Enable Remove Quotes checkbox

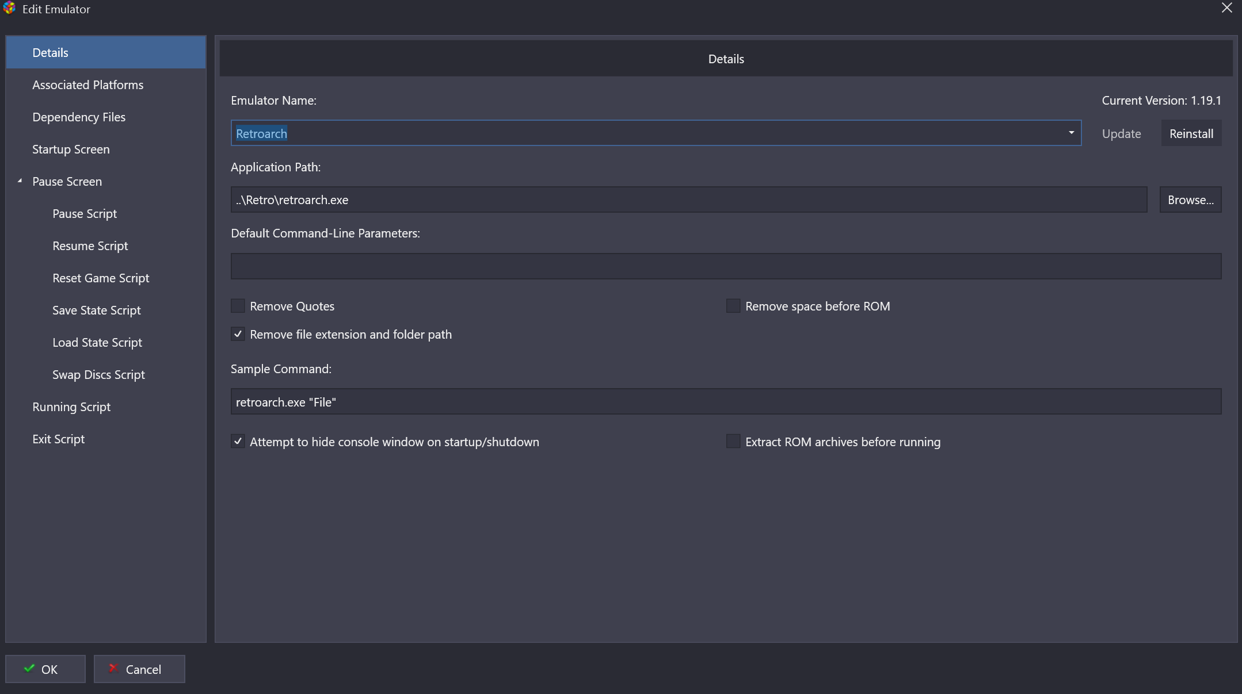click(238, 306)
